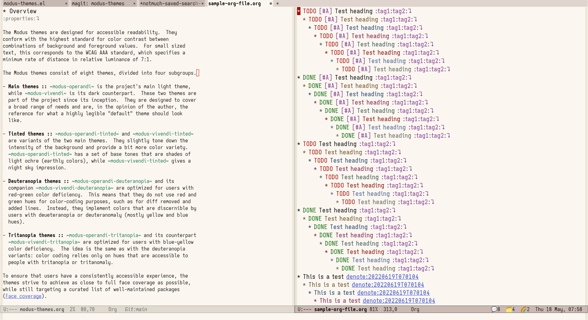The width and height of the screenshot is (588, 320).
Task: Click the bold 'Tritanopia themes' term
Action: (x=32, y=235)
